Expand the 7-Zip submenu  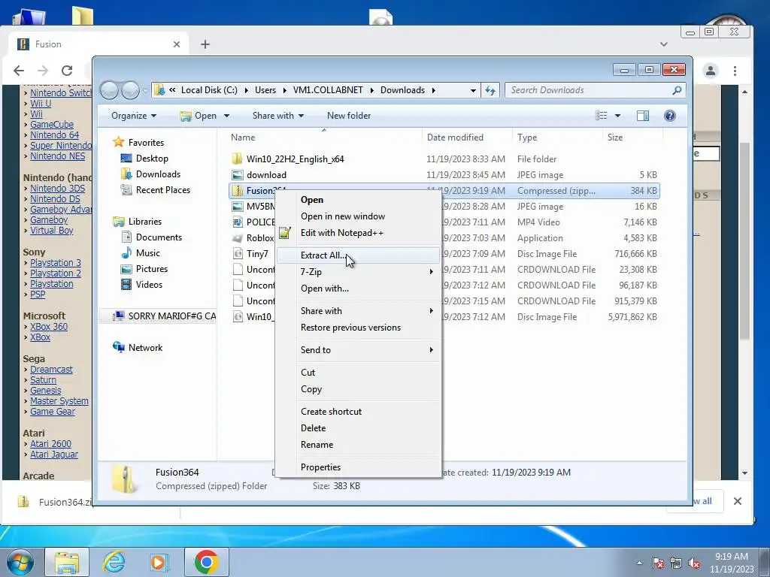(359, 272)
